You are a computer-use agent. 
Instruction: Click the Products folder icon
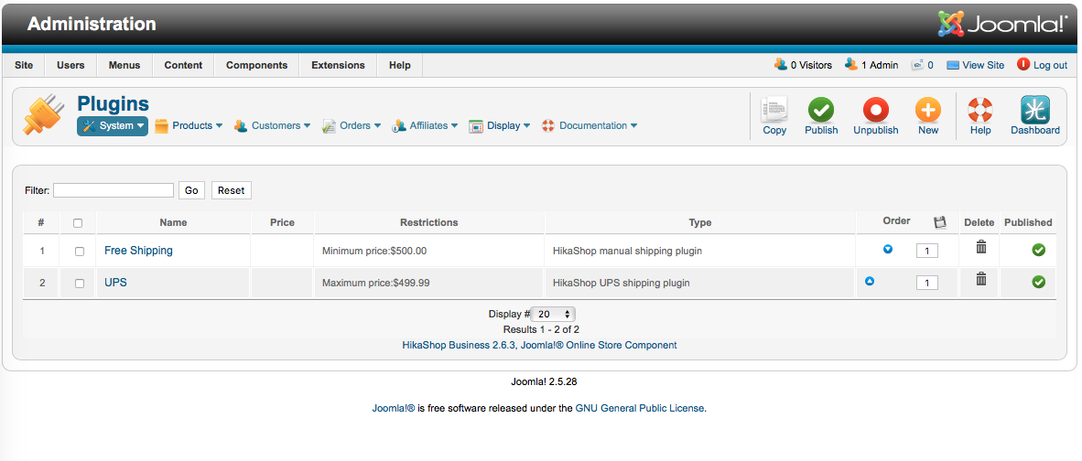pyautogui.click(x=161, y=126)
